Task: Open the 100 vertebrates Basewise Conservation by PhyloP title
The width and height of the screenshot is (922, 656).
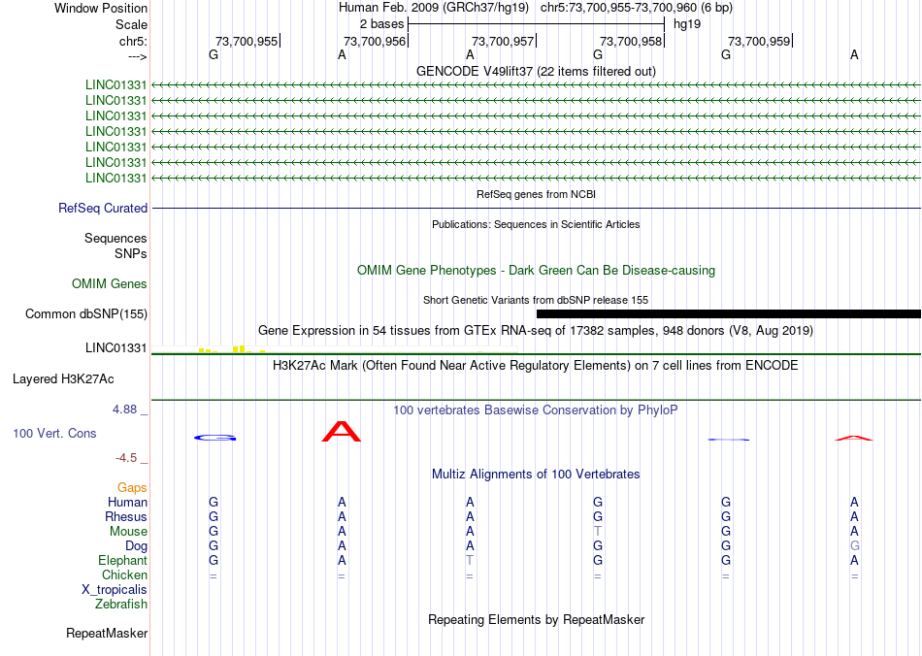Action: coord(536,410)
